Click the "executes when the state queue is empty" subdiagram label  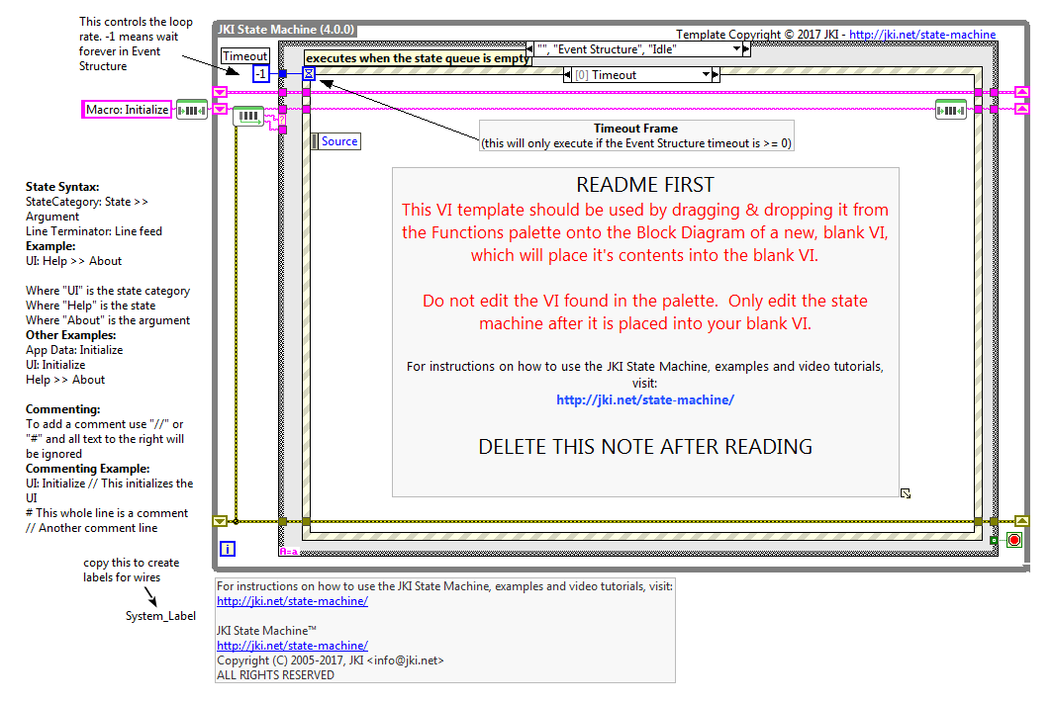(x=418, y=57)
